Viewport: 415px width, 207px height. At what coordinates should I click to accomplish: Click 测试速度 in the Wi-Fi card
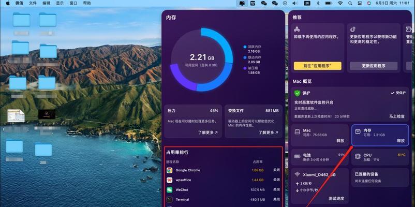tap(337, 198)
